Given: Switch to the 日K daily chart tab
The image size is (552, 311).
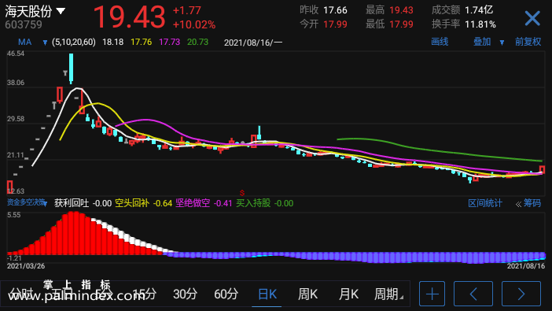Looking at the screenshot, I should [267, 294].
